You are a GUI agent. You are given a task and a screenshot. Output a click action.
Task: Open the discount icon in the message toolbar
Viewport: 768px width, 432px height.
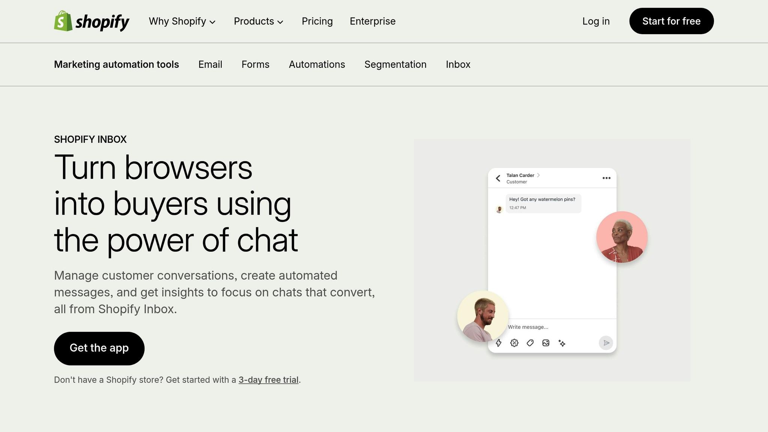click(x=514, y=343)
